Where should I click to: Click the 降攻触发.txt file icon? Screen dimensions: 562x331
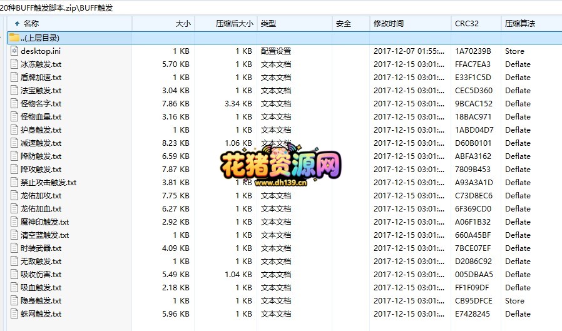tap(14, 169)
